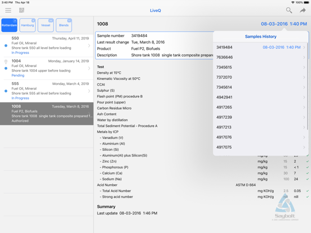Tap the blue status dot for 550
This screenshot has height=233, width=311.
click(x=6, y=46)
